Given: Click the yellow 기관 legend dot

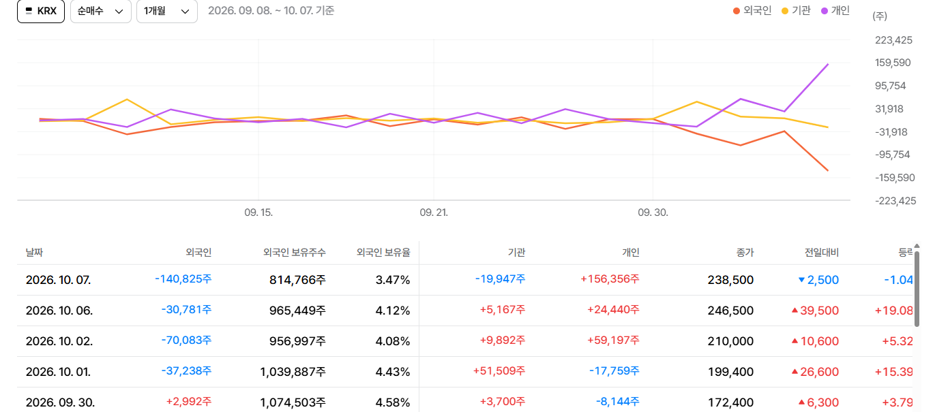Looking at the screenshot, I should click(x=784, y=11).
